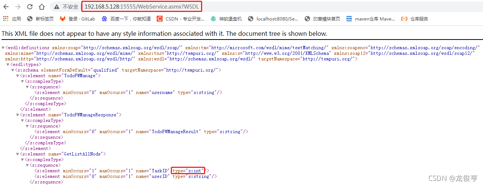Collapse the s:schema node
Viewport: 483px width, 185px height.
(13, 70)
